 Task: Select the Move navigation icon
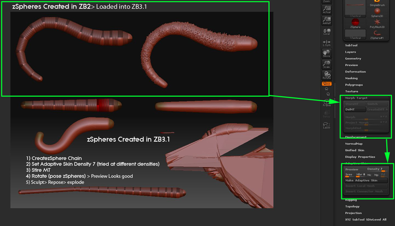[x=327, y=53]
